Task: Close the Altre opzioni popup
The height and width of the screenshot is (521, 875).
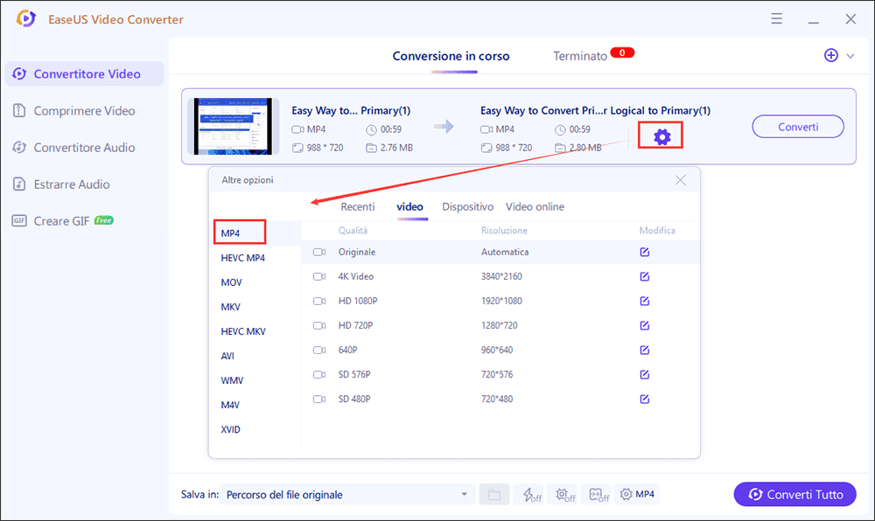Action: 680,180
